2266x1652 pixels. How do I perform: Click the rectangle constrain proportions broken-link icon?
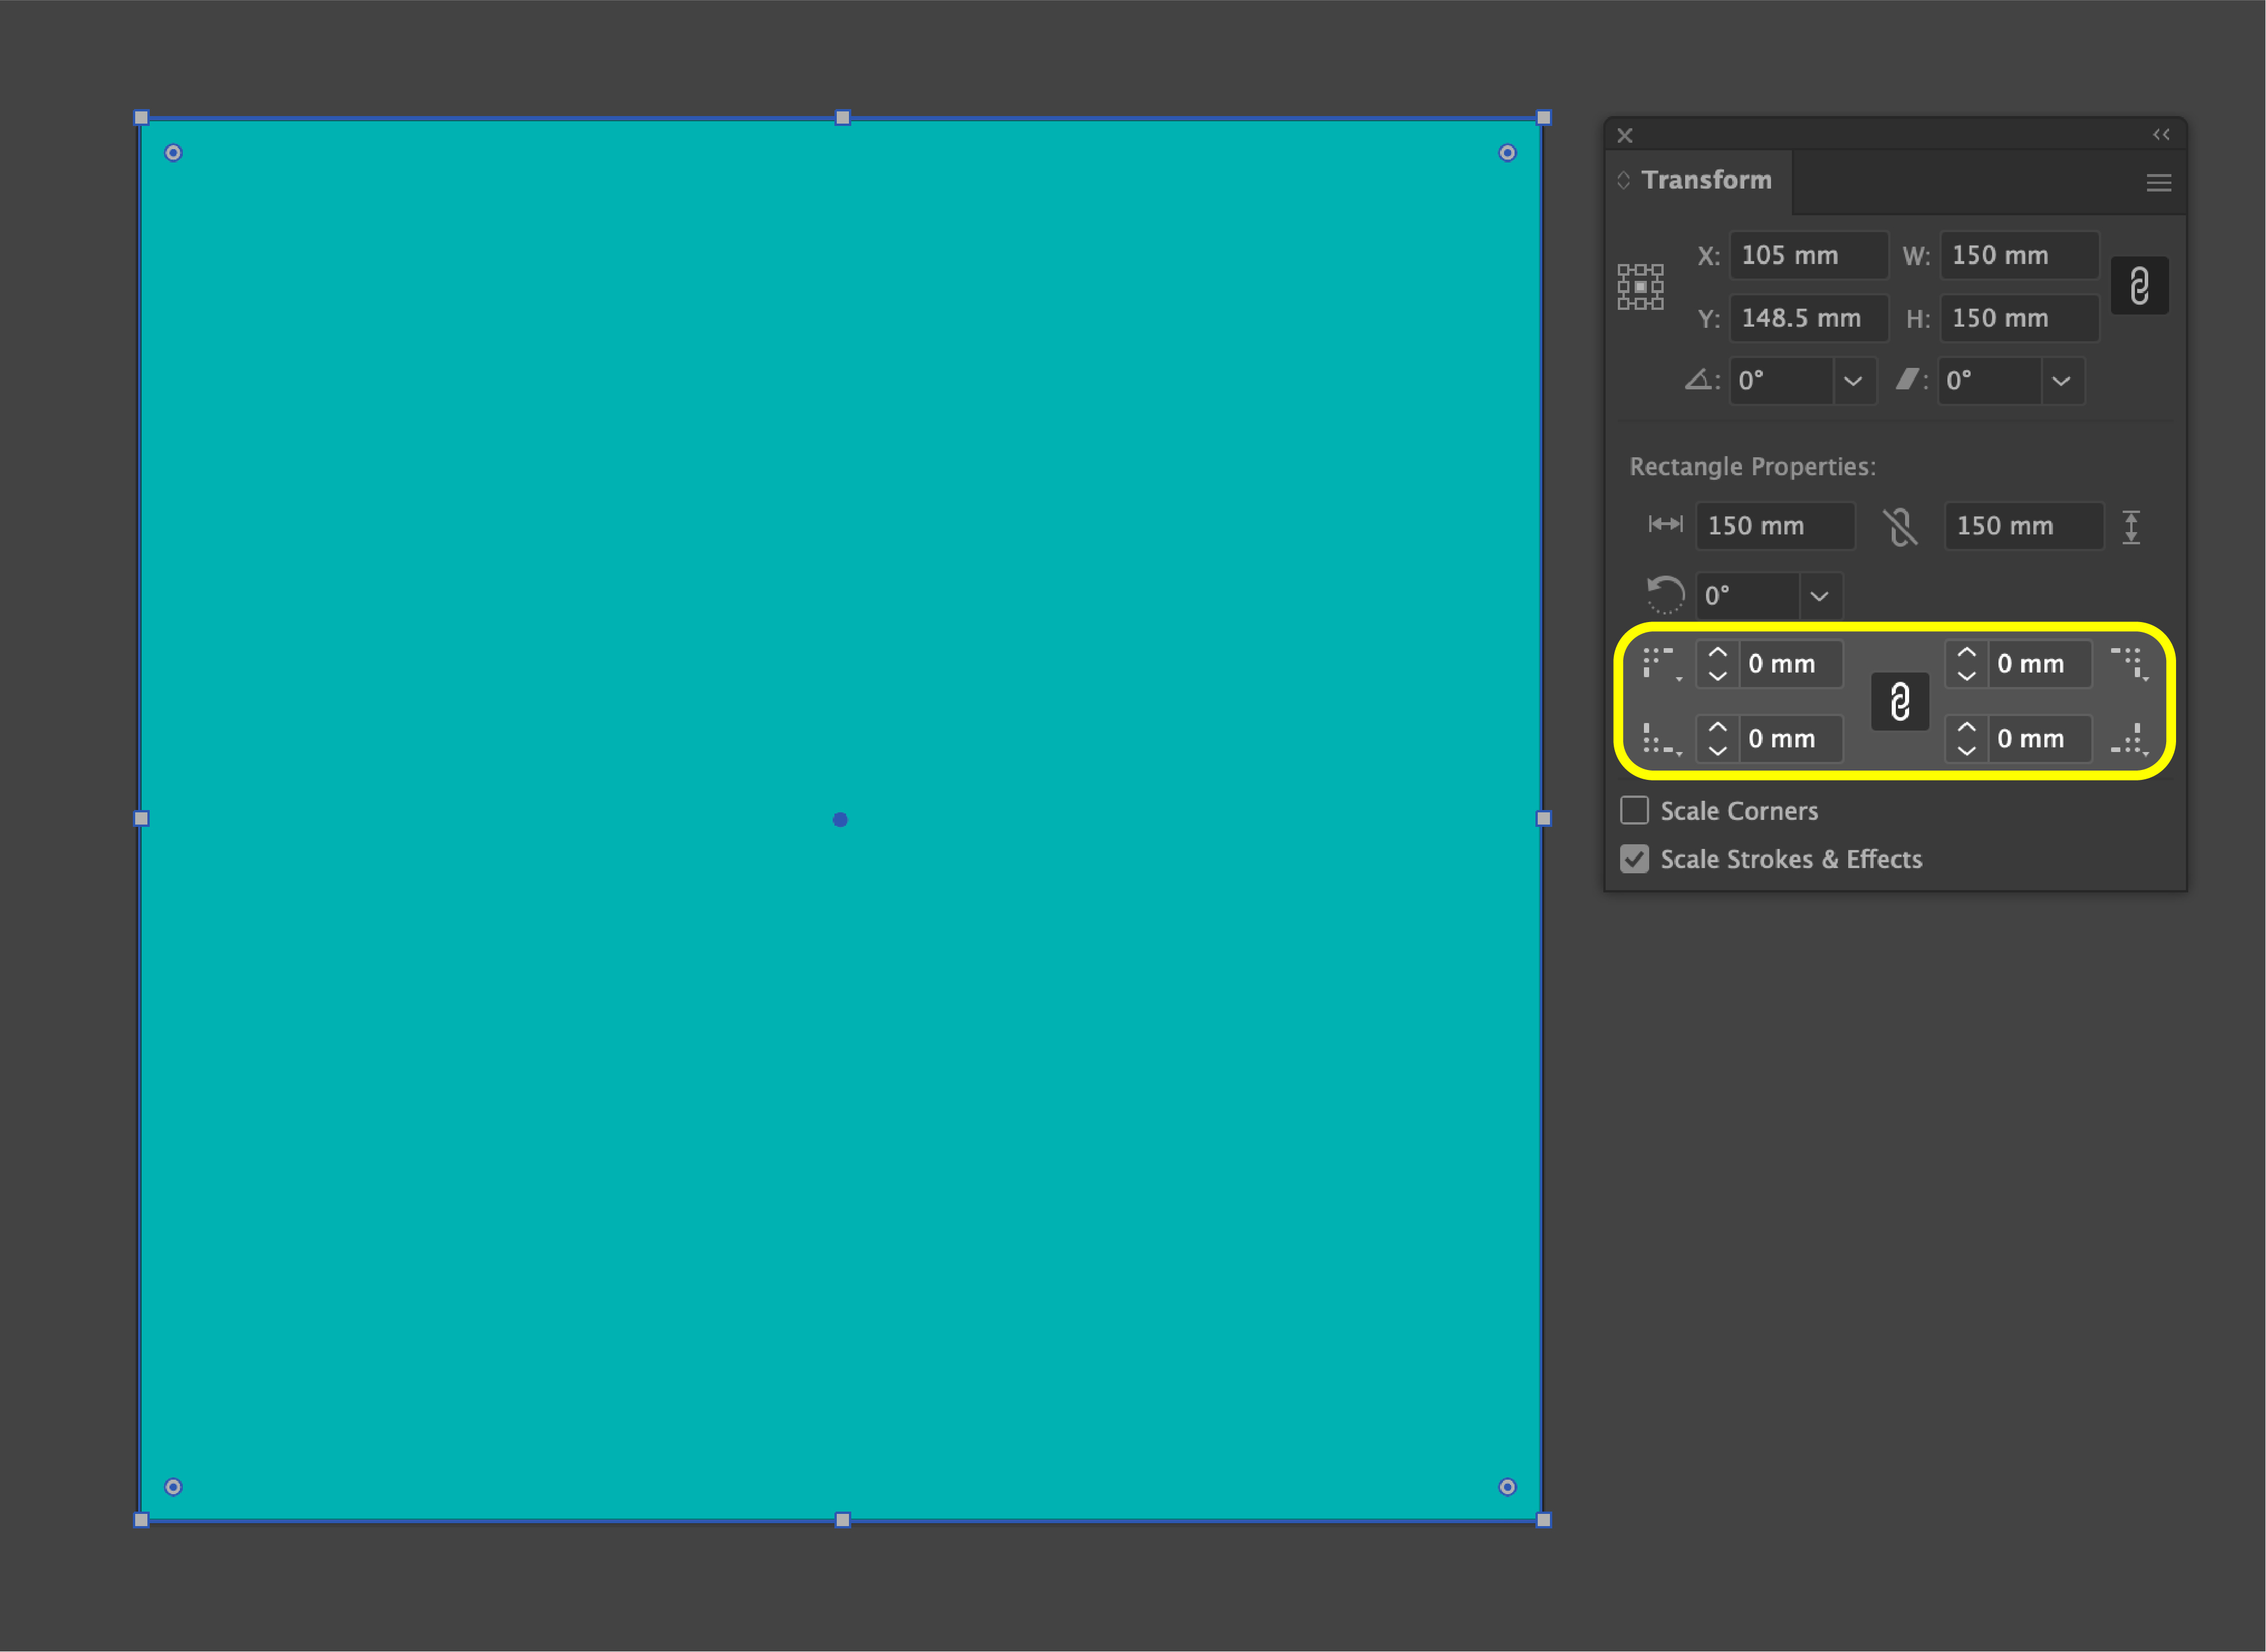(x=1899, y=527)
